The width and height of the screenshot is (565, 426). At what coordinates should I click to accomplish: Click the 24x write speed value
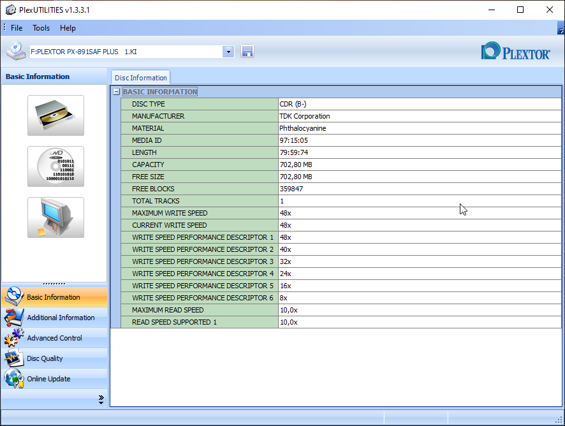[286, 274]
